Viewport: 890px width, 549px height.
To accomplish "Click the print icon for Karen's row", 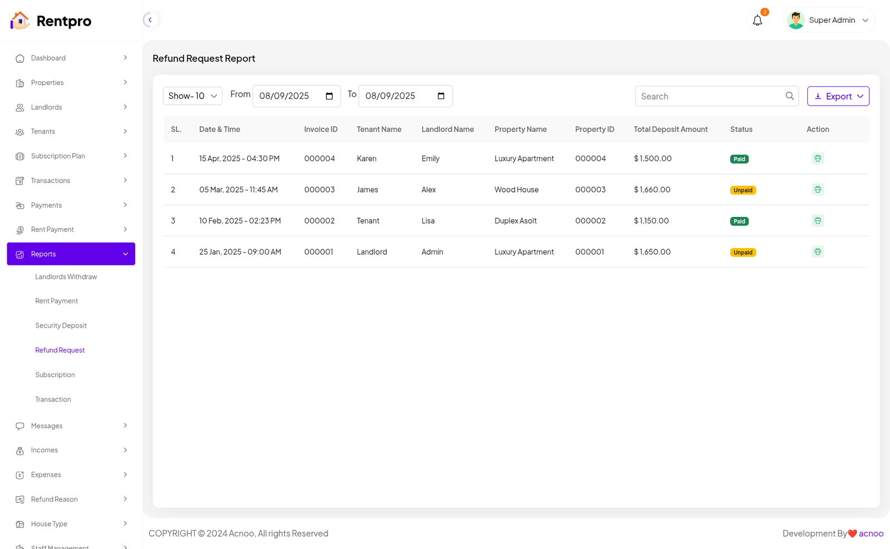I will point(817,159).
